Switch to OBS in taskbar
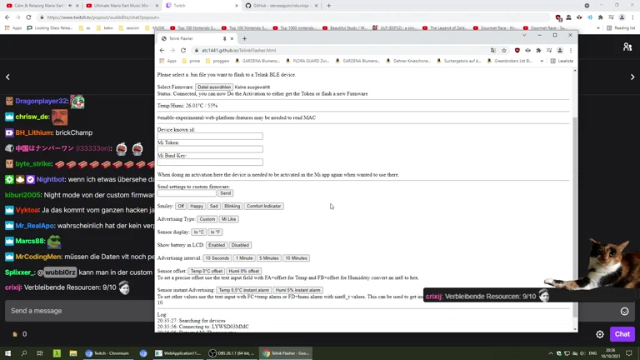640x360 pixels. click(232, 353)
